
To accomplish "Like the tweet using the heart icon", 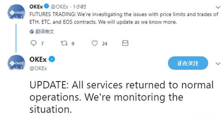I will click(x=95, y=43).
